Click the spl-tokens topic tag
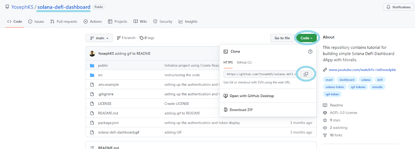 (358, 87)
